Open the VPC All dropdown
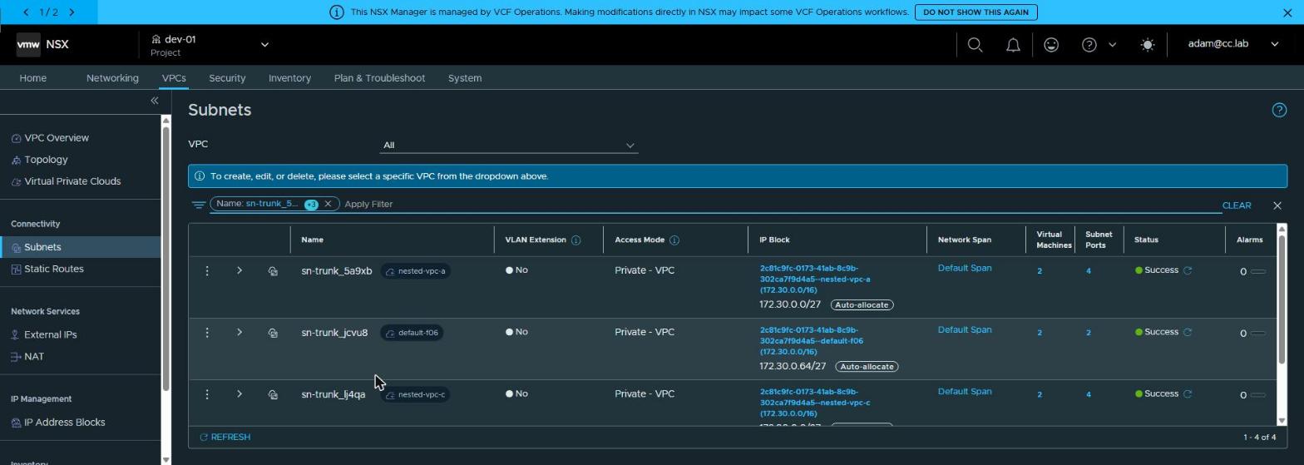Screen dimensions: 1304x465 pyautogui.click(x=508, y=146)
